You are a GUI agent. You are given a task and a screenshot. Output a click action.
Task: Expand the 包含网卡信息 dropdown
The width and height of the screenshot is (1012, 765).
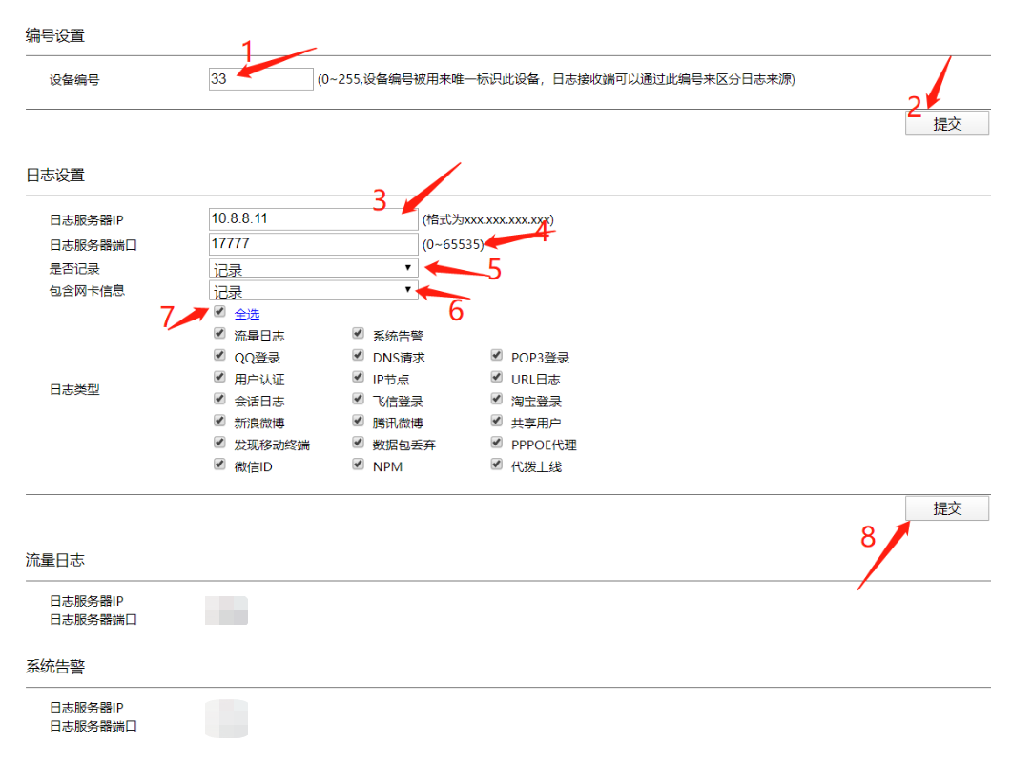click(x=313, y=291)
